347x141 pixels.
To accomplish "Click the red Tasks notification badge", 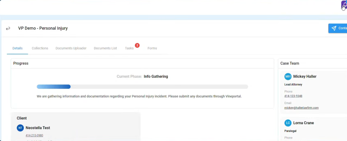I will [x=137, y=45].
